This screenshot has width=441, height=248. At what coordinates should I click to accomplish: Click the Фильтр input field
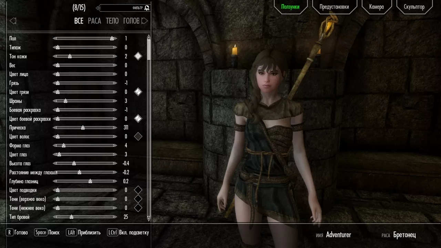point(123,8)
